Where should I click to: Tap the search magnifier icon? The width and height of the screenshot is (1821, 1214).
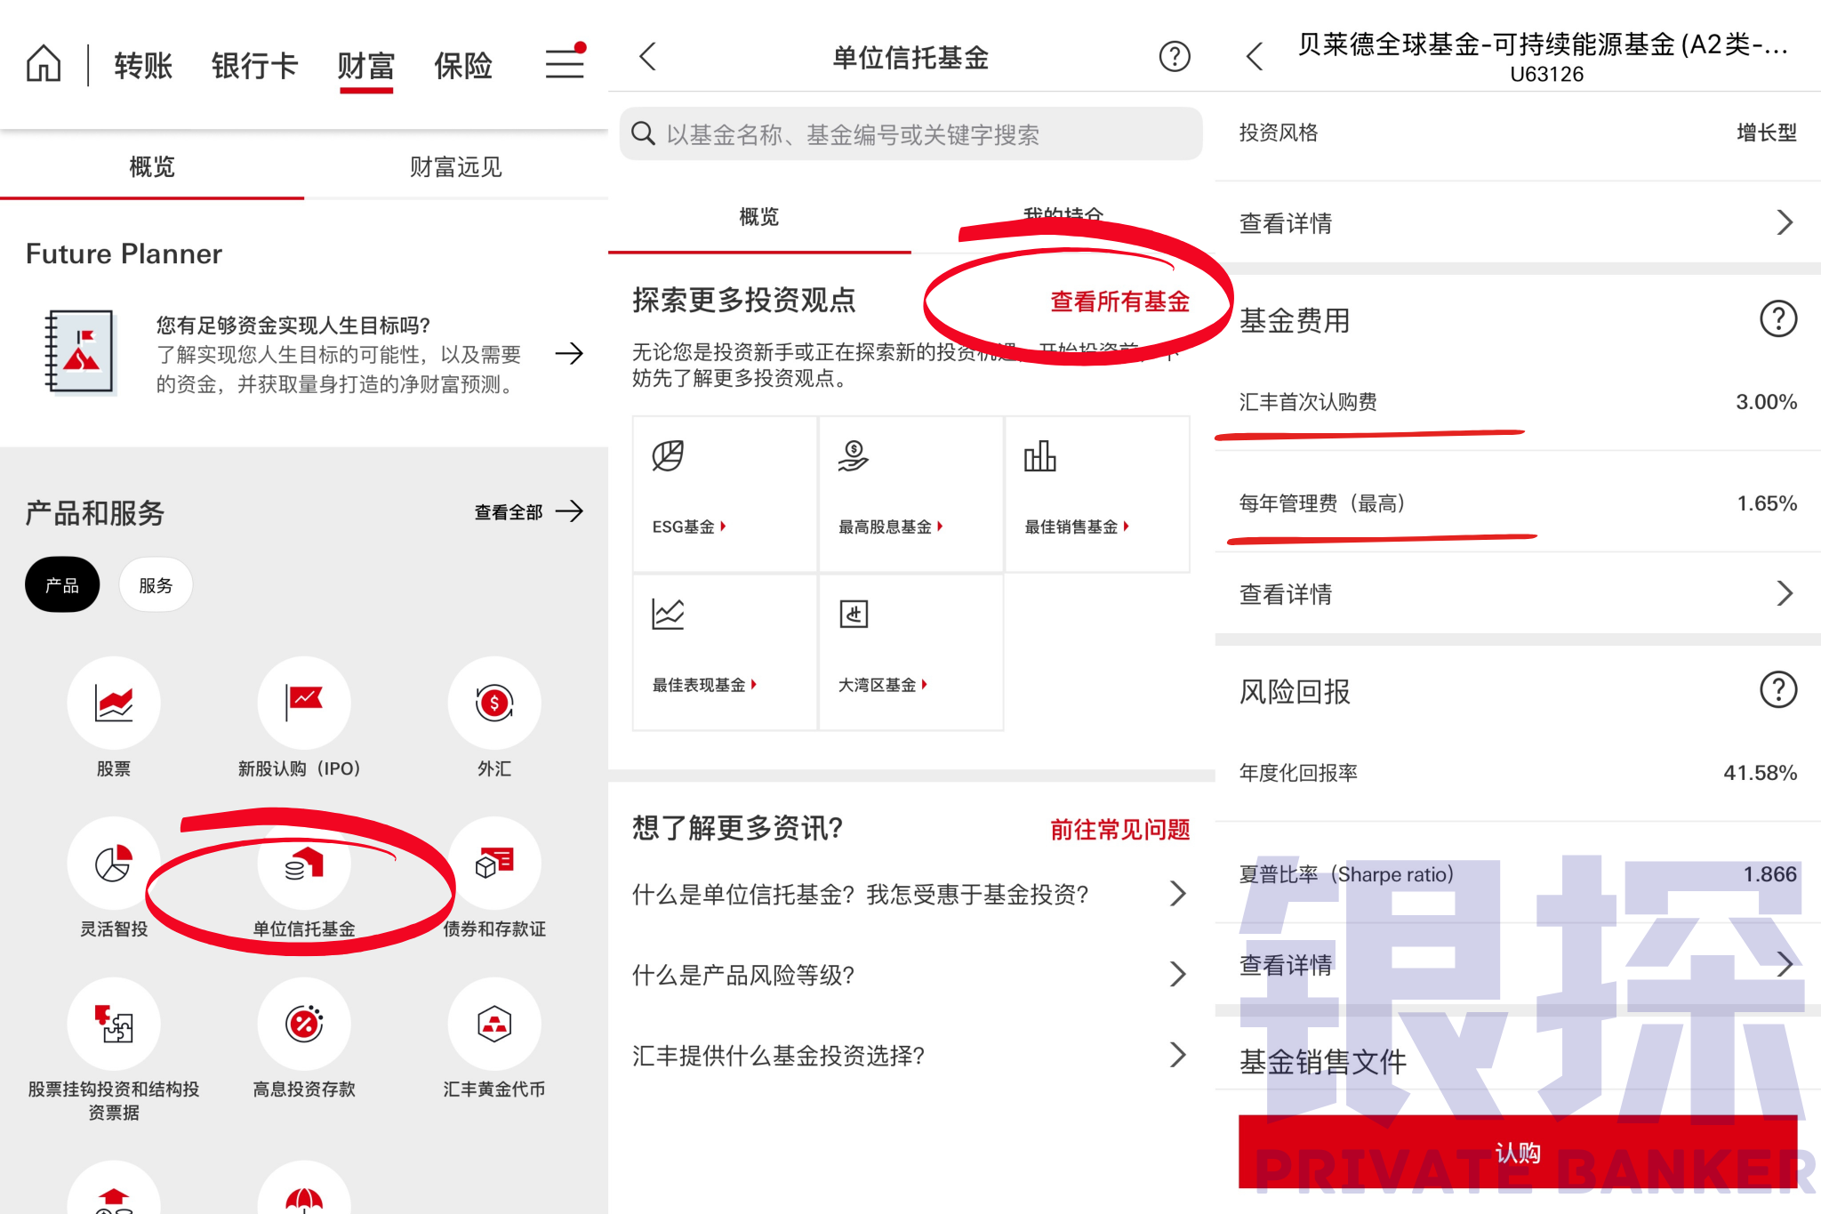pyautogui.click(x=643, y=133)
